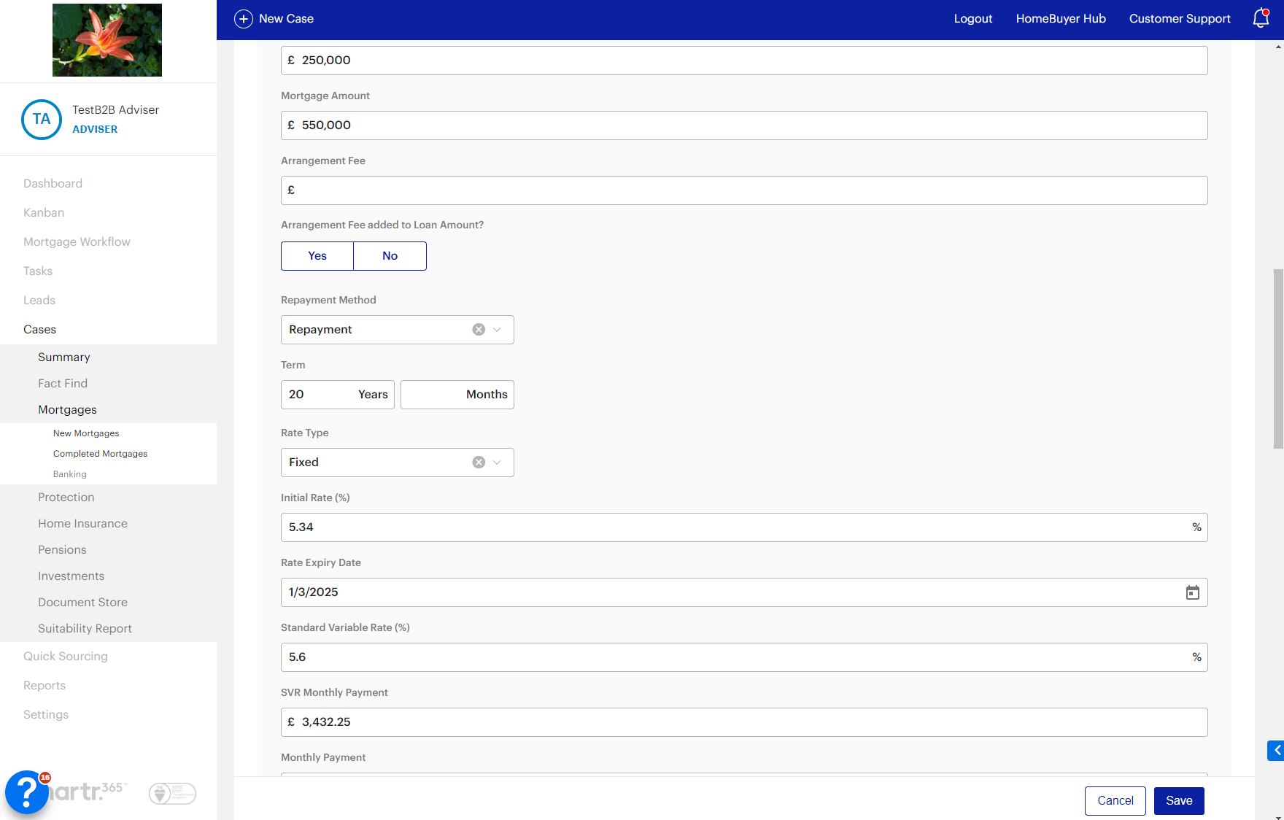Click the New Case plus icon

[x=244, y=19]
